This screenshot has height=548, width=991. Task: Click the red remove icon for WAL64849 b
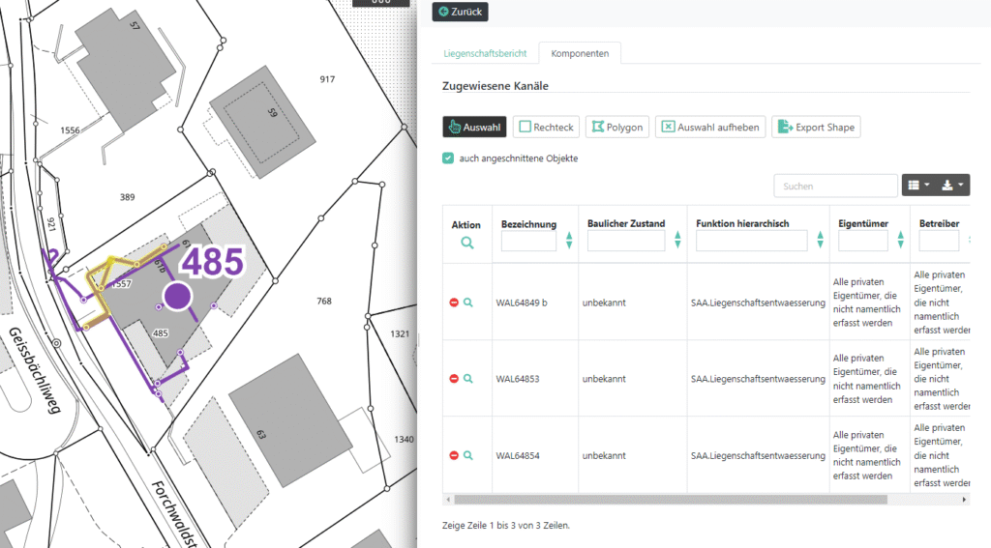click(x=454, y=303)
